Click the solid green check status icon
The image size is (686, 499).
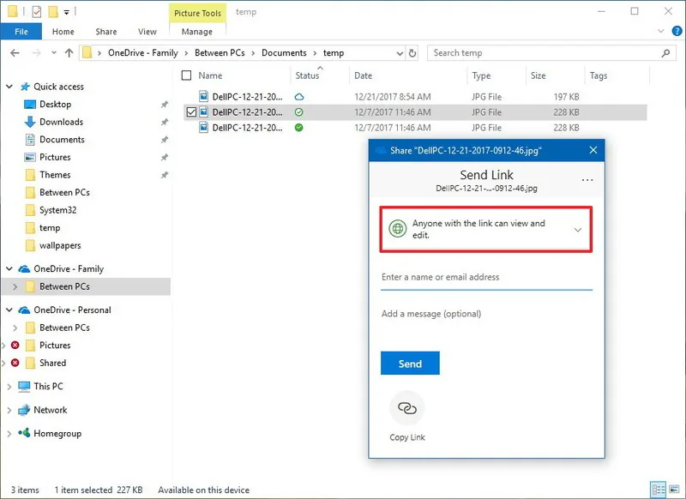tap(298, 128)
